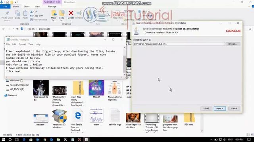Image resolution: width=254 pixels, height=142 pixels.
Task: Select HP_TOOLS (E:) in navigation pane
Action: click(x=15, y=90)
